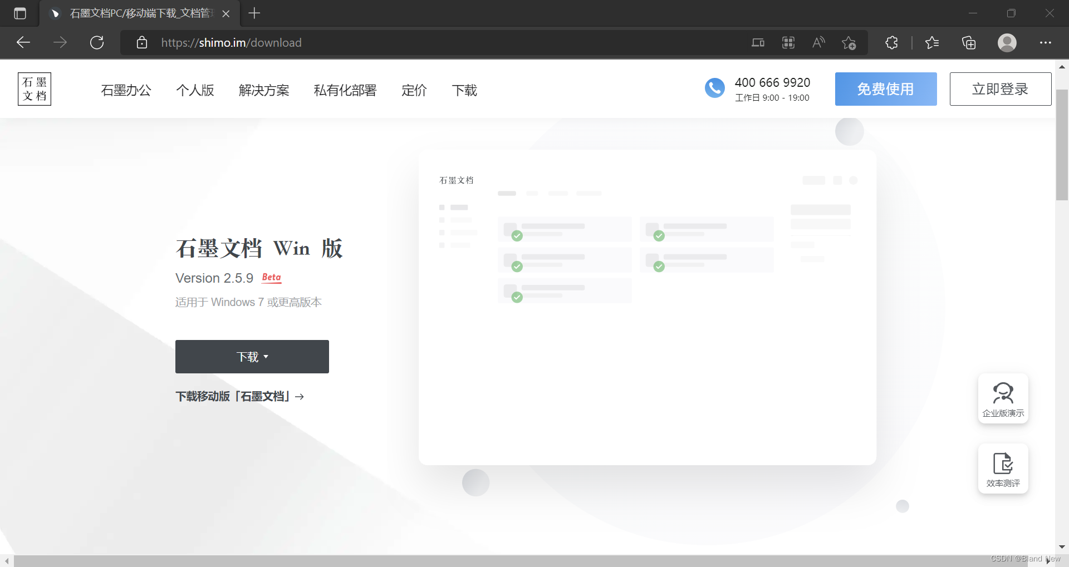Select the 石墨文档PC/移动端下载 tab
Screen dimensions: 1069x567
[139, 13]
